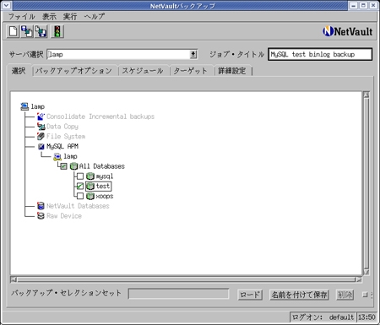Select the Consolidate Incremental backups label

click(x=100, y=116)
